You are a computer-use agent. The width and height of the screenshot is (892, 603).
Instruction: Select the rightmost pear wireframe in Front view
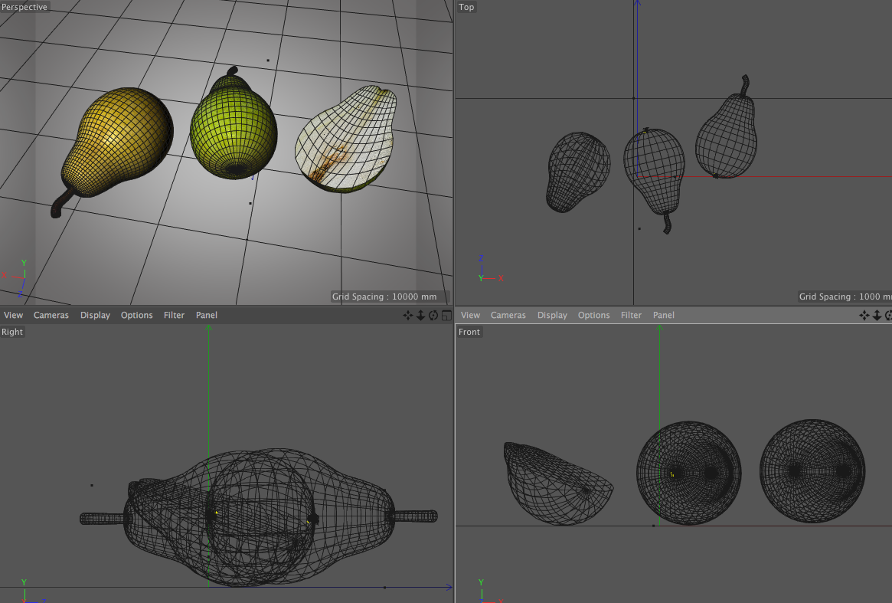[812, 471]
